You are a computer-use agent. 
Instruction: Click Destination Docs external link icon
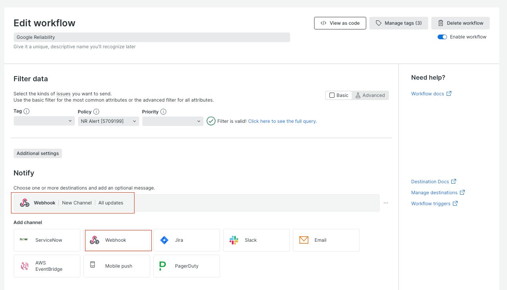(x=454, y=181)
